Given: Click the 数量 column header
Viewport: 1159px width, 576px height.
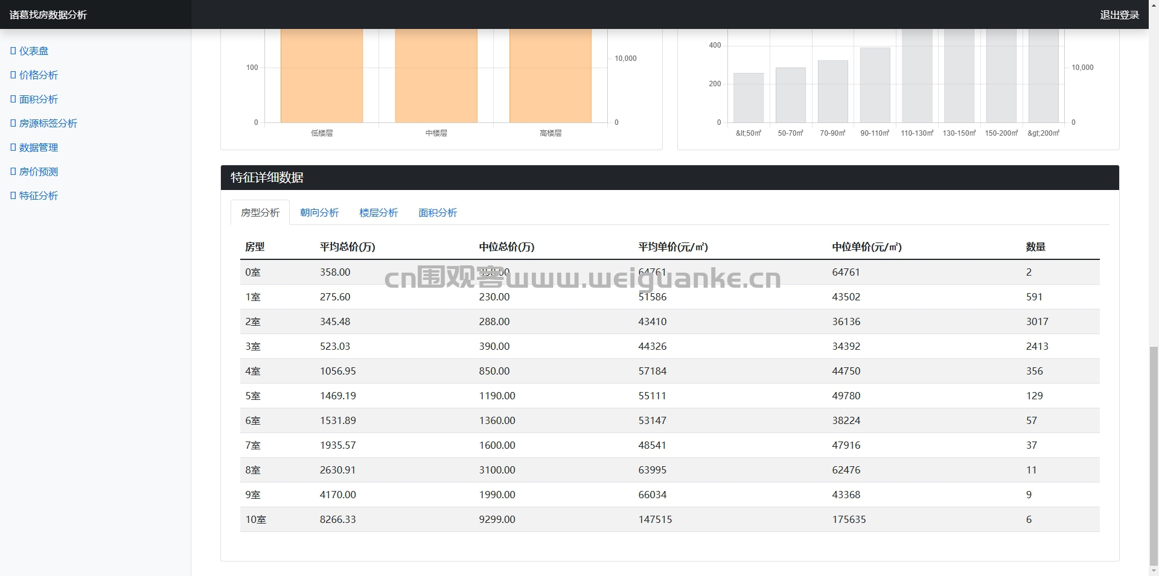Looking at the screenshot, I should click(x=1036, y=247).
